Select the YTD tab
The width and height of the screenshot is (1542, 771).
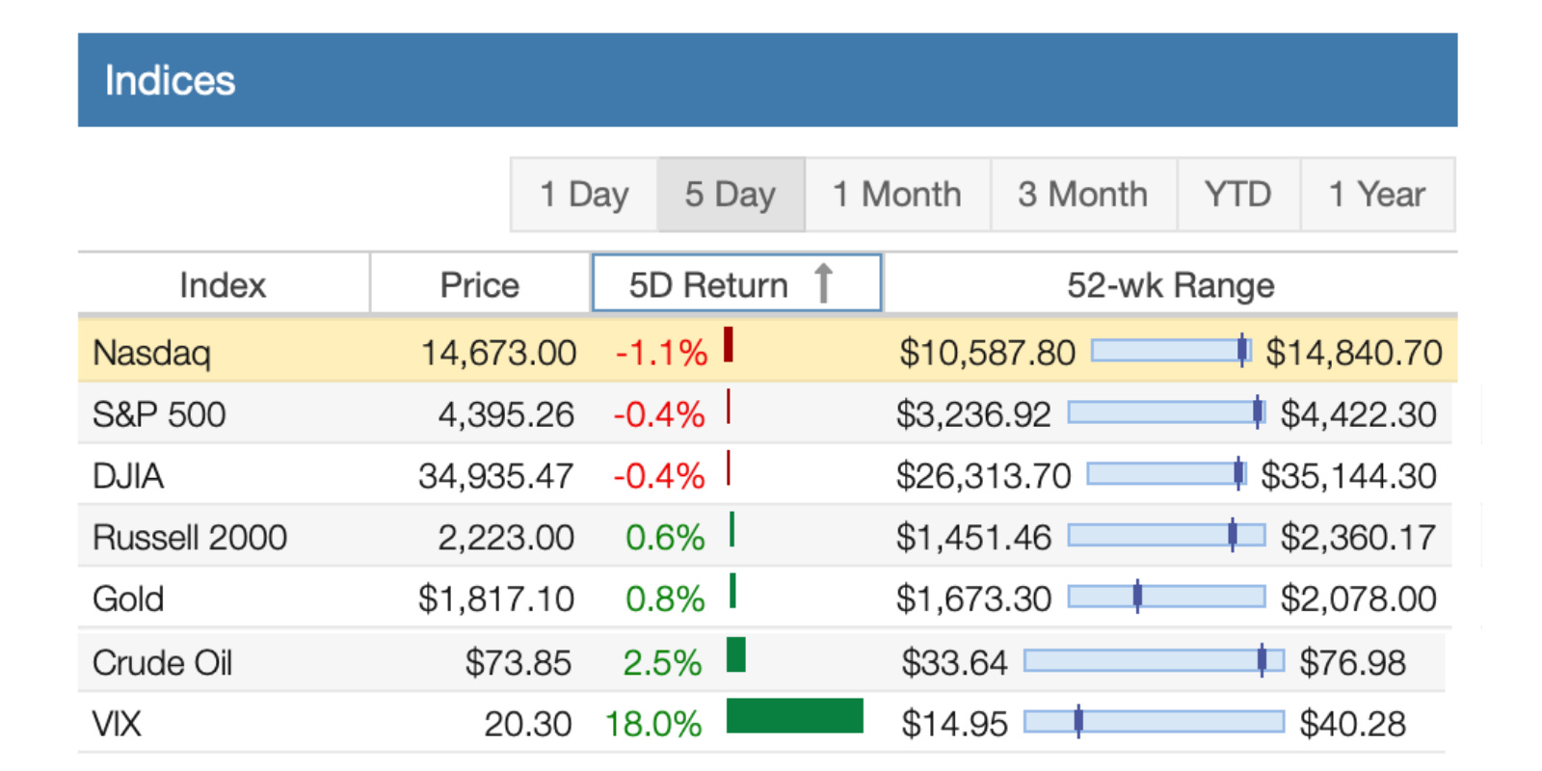pos(1238,195)
